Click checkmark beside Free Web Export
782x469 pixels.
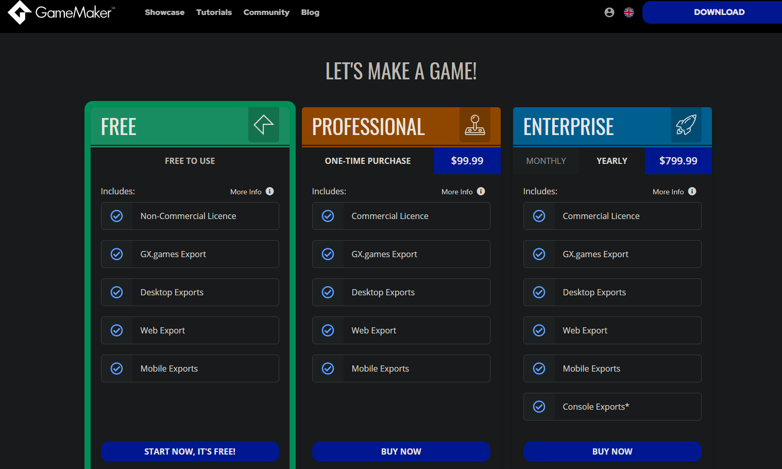[x=117, y=330]
